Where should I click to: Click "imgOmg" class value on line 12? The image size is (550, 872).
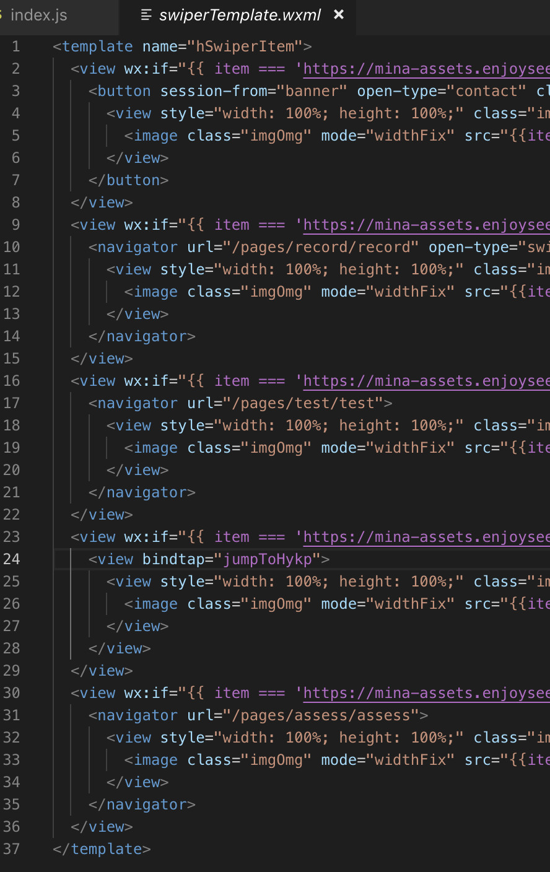coord(276,292)
